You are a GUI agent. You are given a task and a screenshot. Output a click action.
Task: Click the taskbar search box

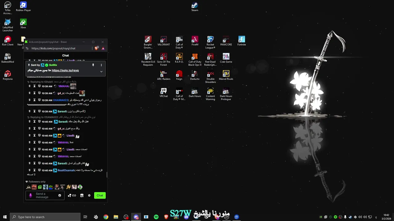click(45, 217)
